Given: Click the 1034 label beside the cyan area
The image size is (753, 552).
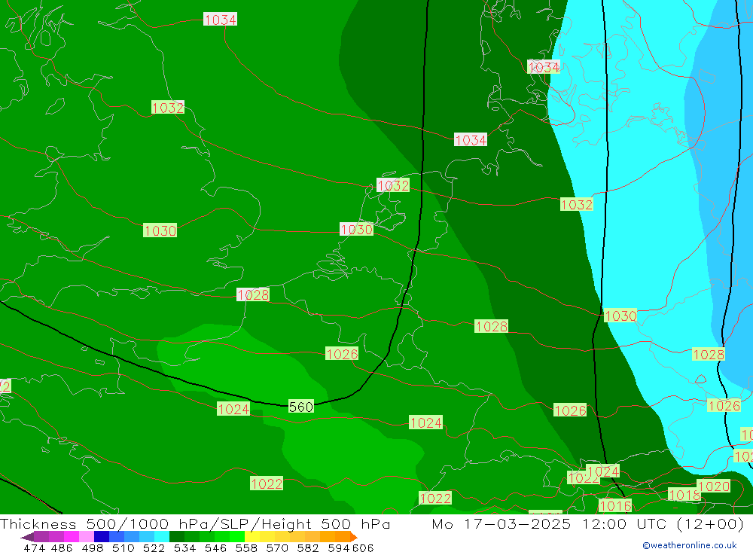Looking at the screenshot, I should pyautogui.click(x=544, y=67).
